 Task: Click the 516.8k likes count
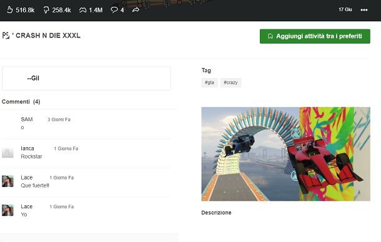25,10
